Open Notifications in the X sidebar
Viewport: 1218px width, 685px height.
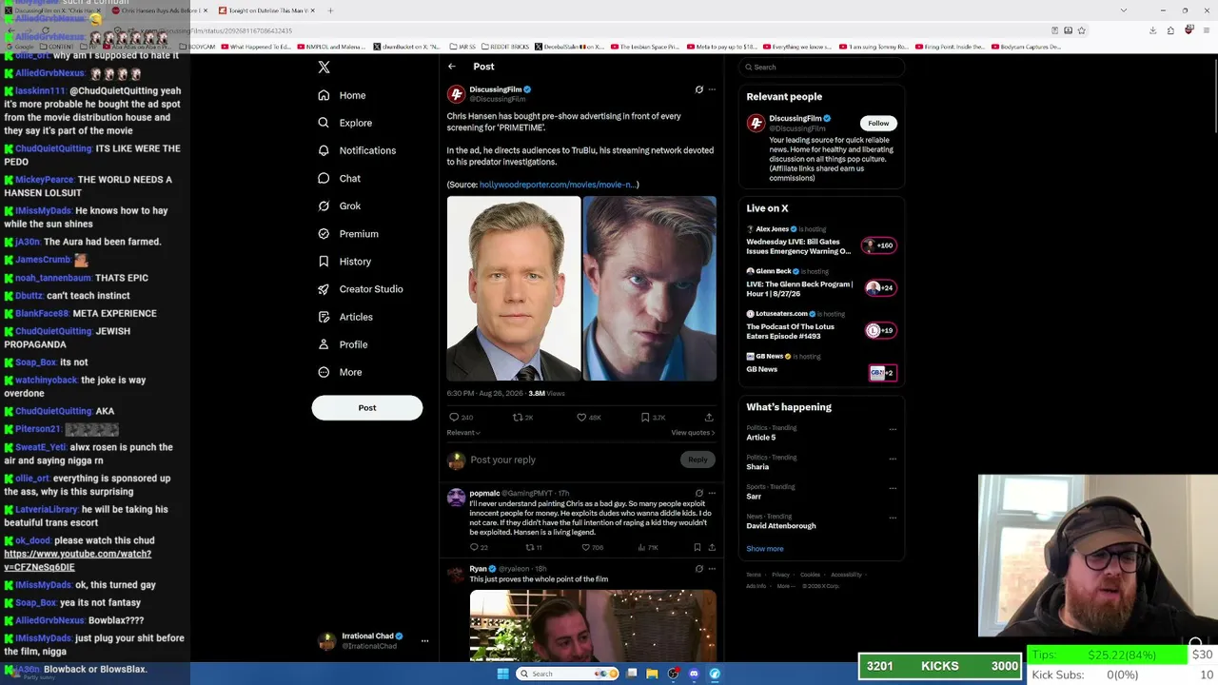click(x=357, y=150)
